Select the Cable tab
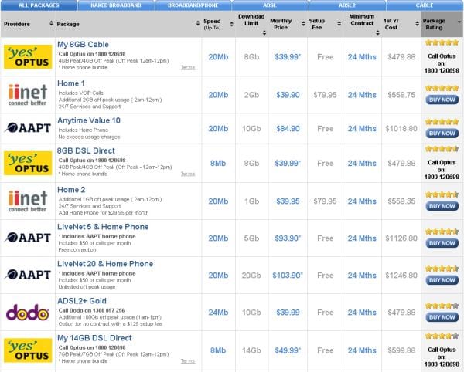The height and width of the screenshot is (372, 464). coord(425,5)
